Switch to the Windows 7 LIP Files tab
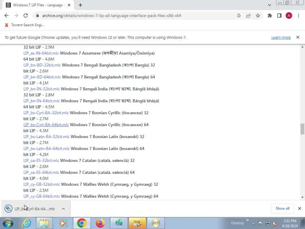Image resolution: width=305 pixels, height=229 pixels. tap(38, 5)
